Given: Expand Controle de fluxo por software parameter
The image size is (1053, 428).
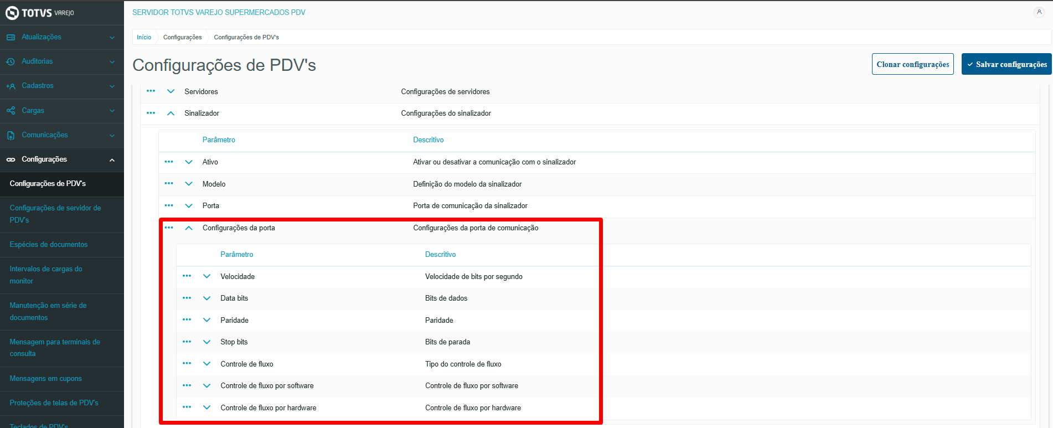Looking at the screenshot, I should click(207, 385).
